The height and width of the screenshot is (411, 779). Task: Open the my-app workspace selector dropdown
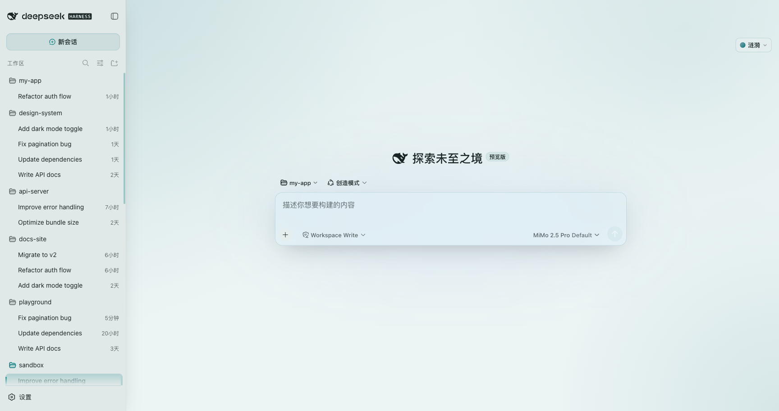pos(299,183)
